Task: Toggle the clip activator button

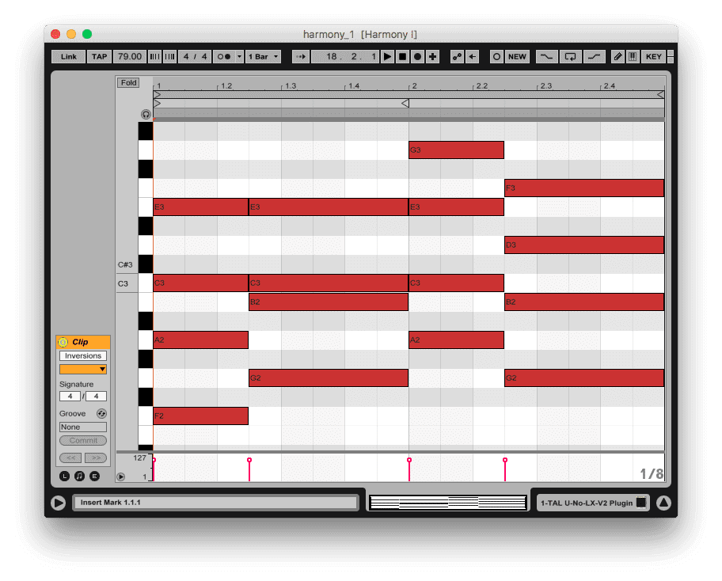Action: tap(64, 342)
